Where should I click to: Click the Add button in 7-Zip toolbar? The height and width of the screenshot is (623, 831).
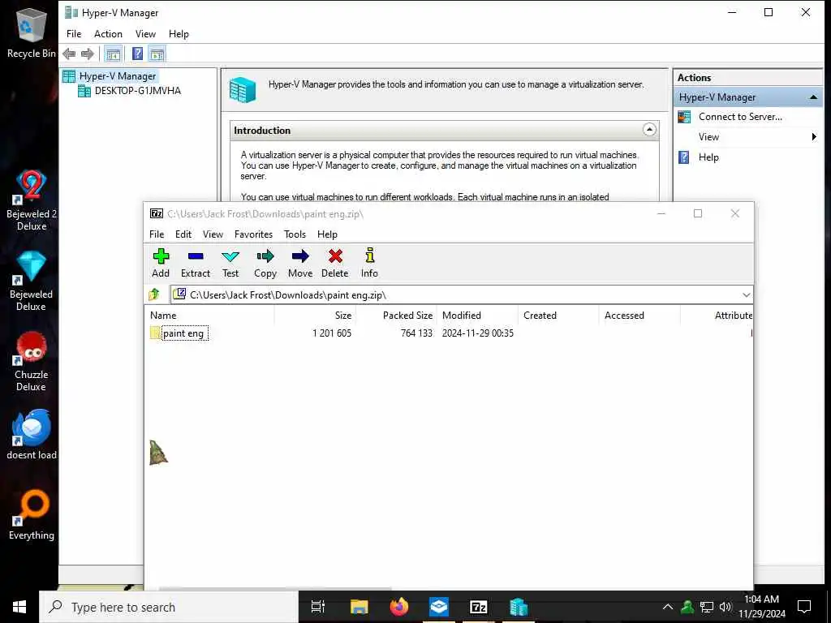[161, 263]
